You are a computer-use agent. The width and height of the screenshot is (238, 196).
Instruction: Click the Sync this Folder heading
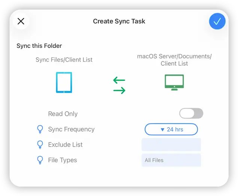(39, 46)
